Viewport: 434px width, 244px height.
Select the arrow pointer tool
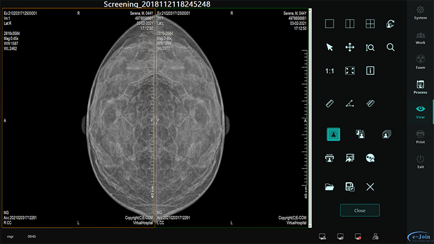pyautogui.click(x=329, y=47)
